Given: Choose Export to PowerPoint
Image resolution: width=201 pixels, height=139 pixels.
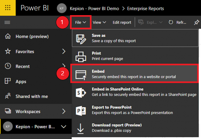Looking at the screenshot, I should point(135,110).
